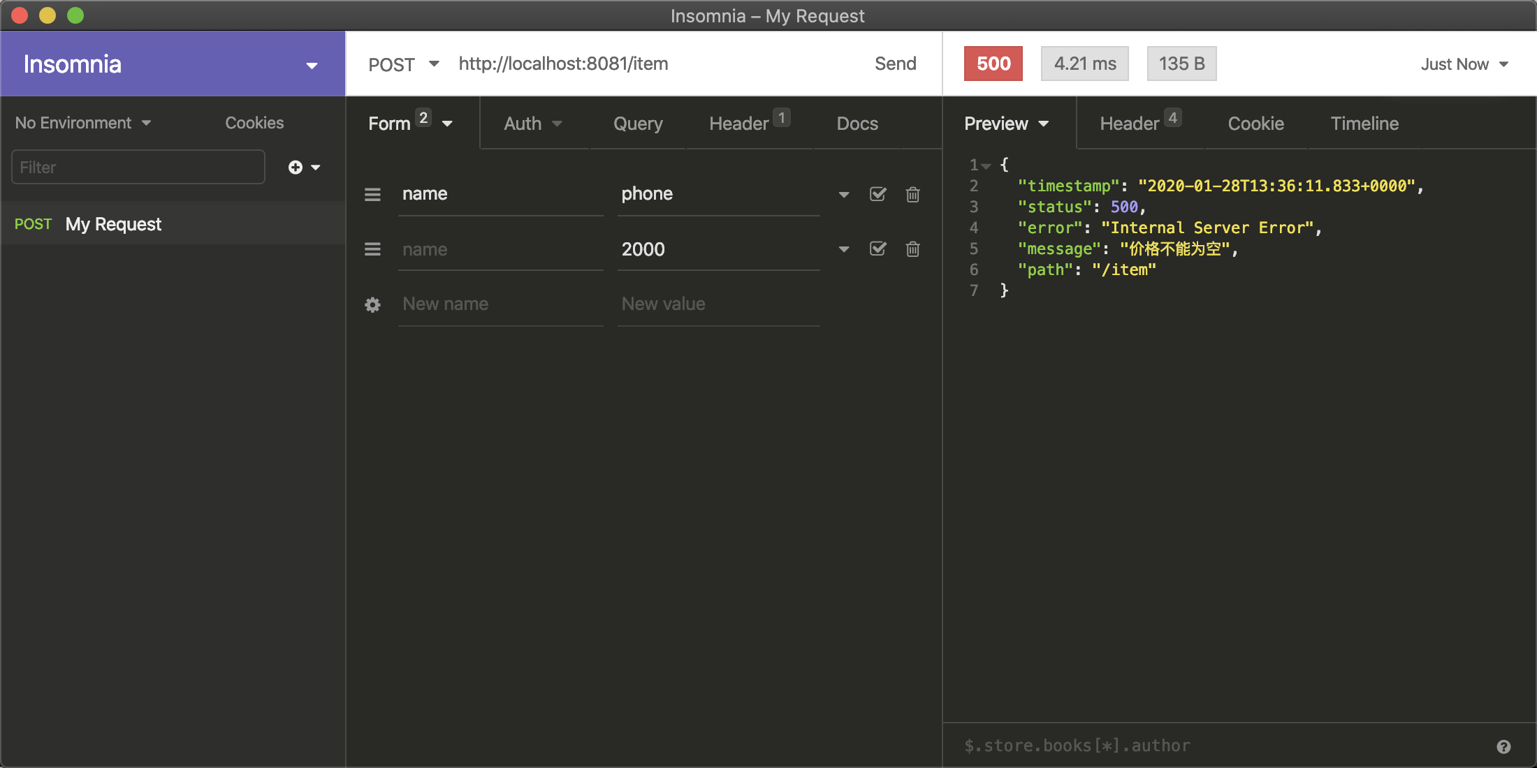Click the trash icon on the phone row

[x=912, y=194]
